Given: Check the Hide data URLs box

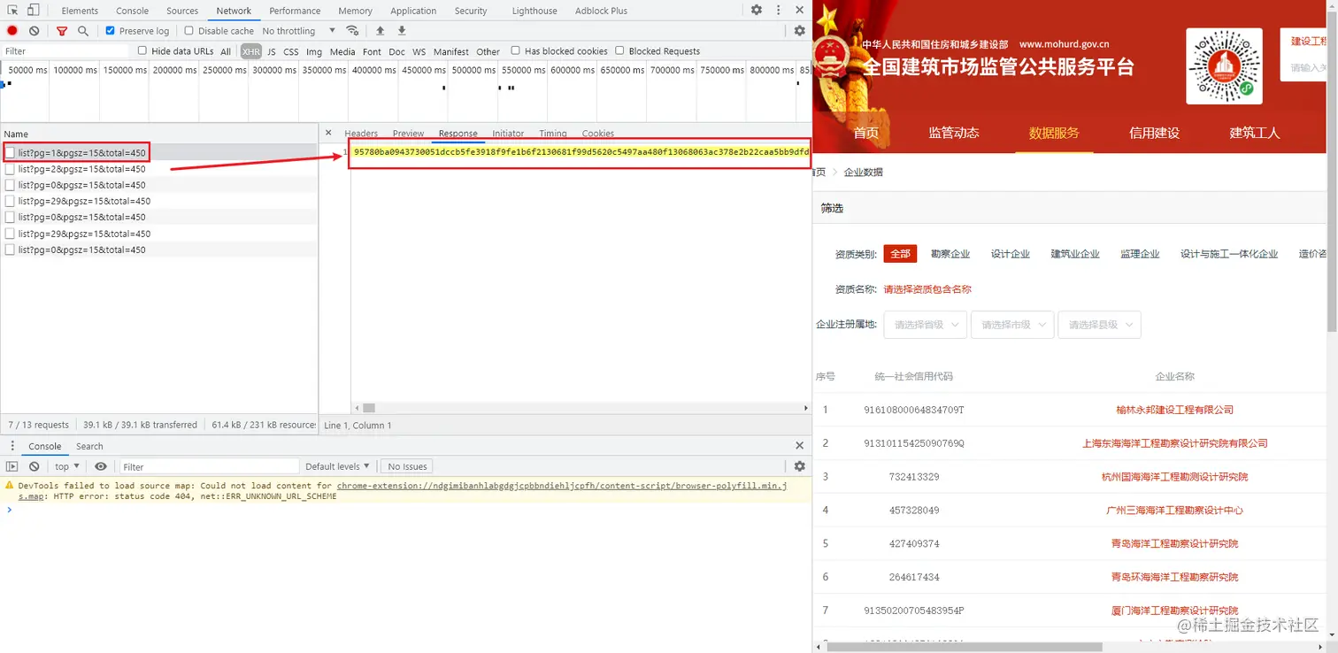Looking at the screenshot, I should pyautogui.click(x=142, y=50).
